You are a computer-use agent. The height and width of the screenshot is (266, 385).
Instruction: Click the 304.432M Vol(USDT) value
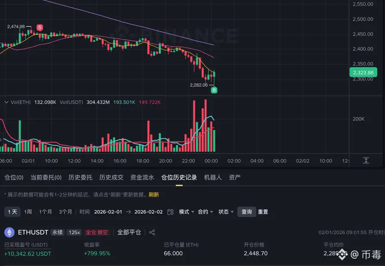(x=98, y=102)
